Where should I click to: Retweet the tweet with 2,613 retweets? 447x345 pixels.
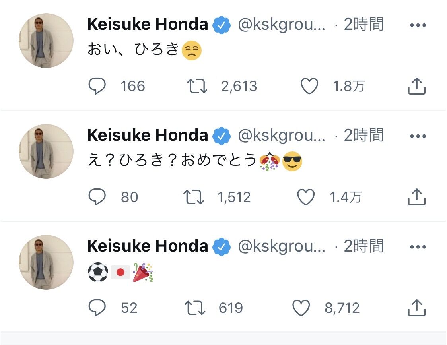click(197, 86)
